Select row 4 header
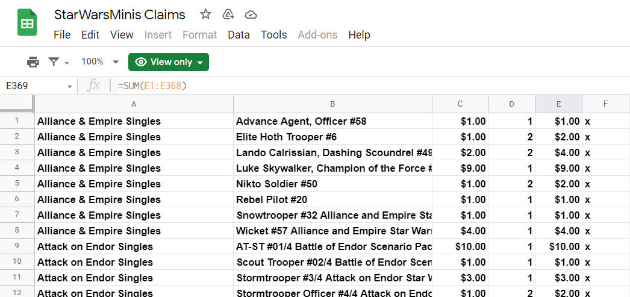Viewport: 630px width, 297px height. [x=17, y=168]
